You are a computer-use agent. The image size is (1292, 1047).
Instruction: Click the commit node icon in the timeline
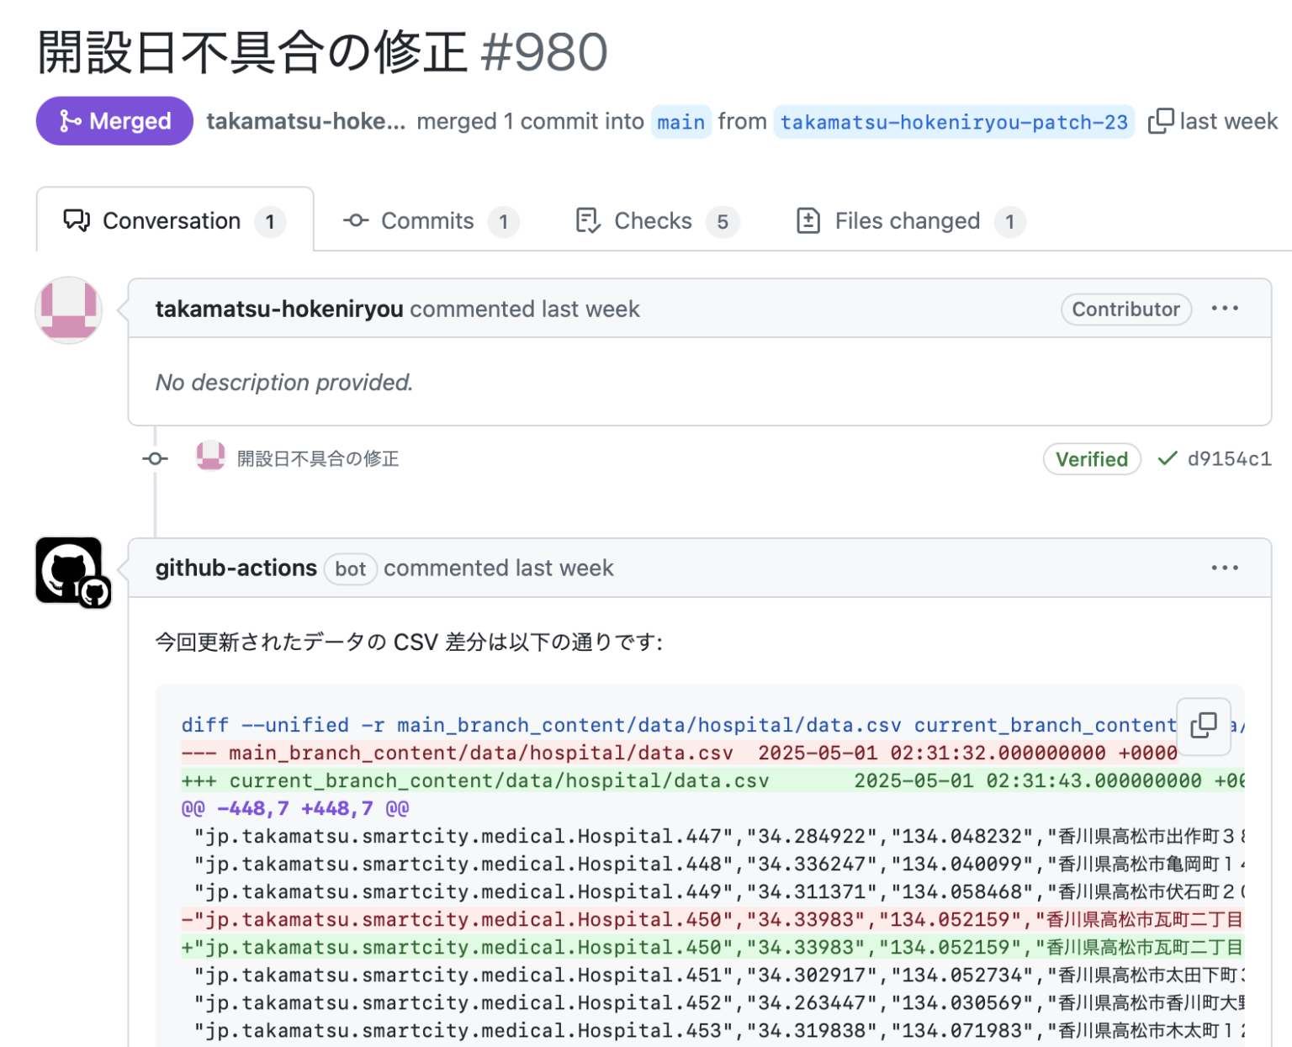(155, 458)
